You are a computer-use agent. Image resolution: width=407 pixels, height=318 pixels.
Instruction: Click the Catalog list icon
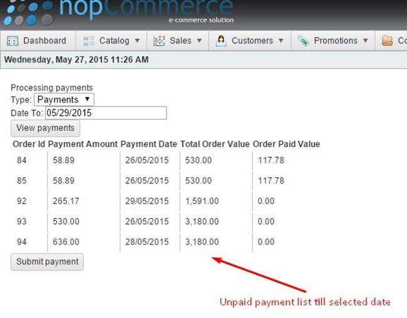[x=88, y=41]
